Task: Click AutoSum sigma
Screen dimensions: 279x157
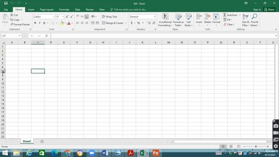Action: [225, 15]
